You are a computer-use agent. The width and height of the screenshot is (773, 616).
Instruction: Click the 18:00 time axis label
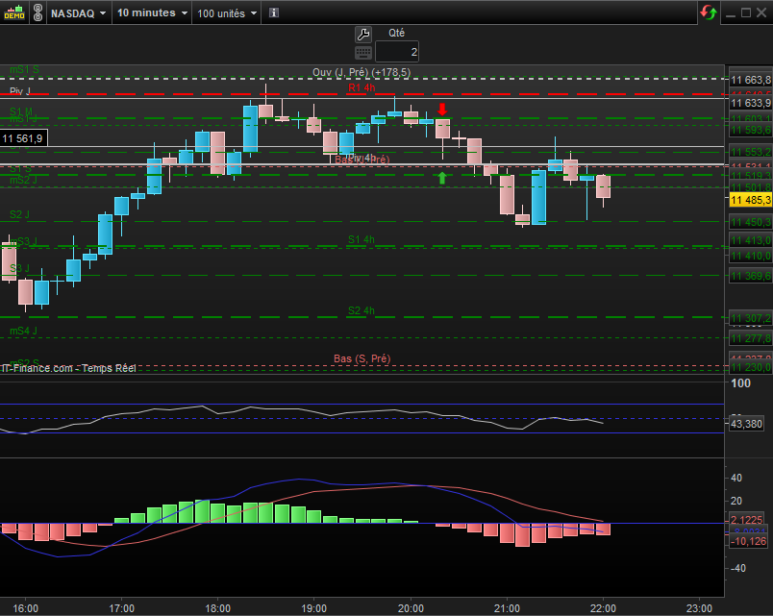(x=218, y=608)
